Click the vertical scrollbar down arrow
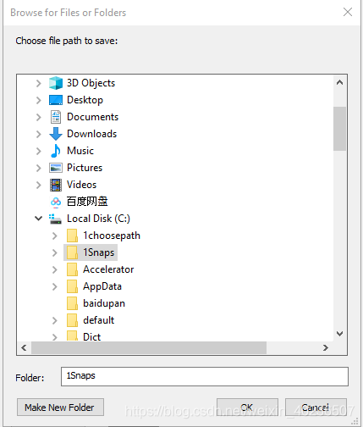Image resolution: width=363 pixels, height=427 pixels. point(339,334)
